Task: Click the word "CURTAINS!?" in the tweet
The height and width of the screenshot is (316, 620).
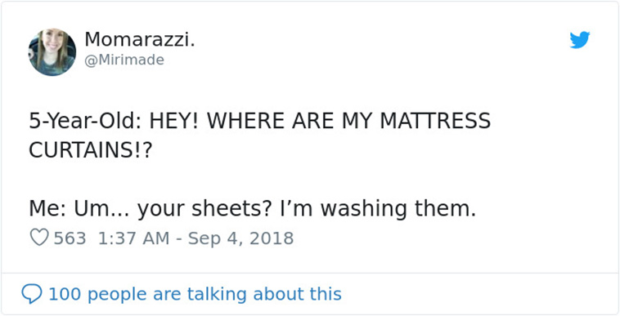Action: [90, 150]
